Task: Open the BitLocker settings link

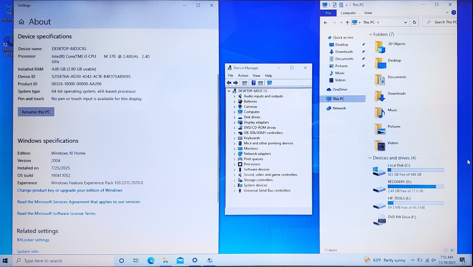Action: pos(33,240)
